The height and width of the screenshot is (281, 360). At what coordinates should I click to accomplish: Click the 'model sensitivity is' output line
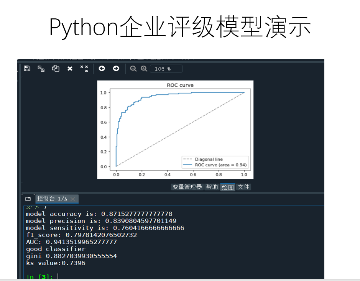tap(105, 228)
